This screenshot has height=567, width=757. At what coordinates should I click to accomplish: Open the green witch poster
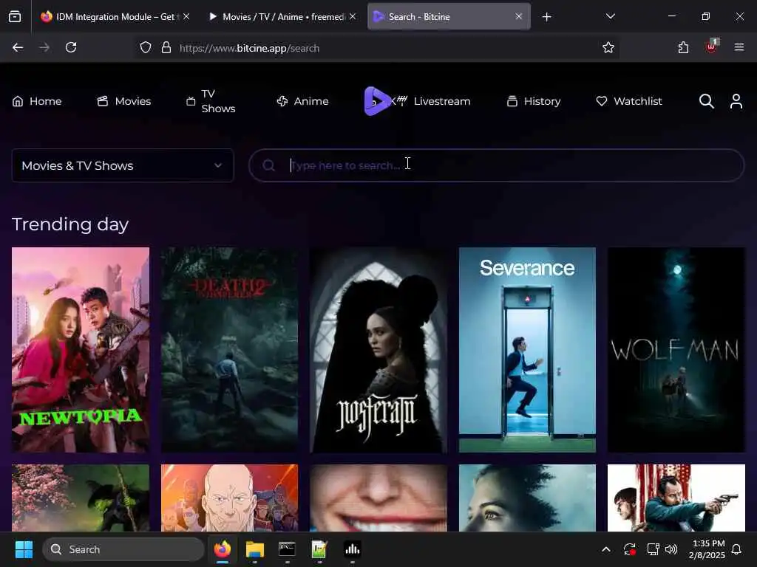pyautogui.click(x=81, y=498)
